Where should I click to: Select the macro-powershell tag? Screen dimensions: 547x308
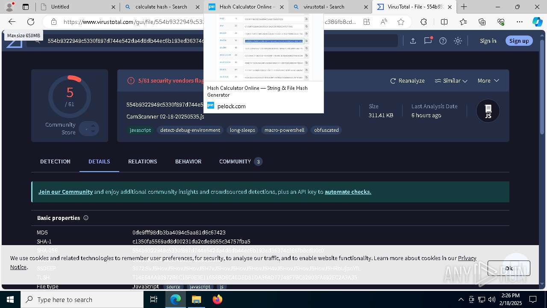pyautogui.click(x=284, y=130)
